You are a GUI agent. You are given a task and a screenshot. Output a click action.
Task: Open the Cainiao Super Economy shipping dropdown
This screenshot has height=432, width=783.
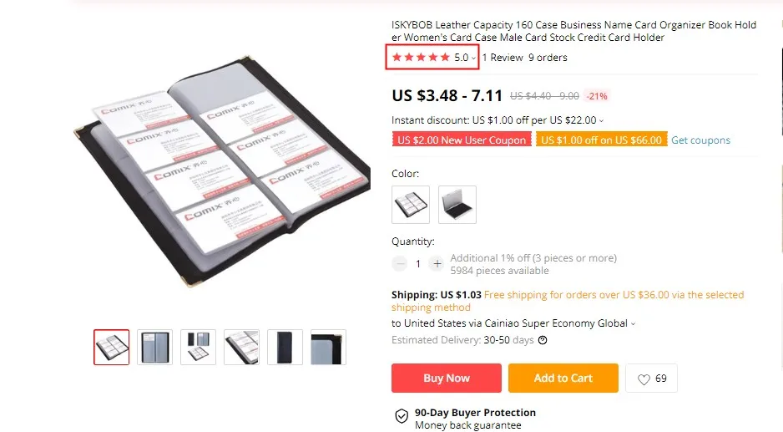633,324
